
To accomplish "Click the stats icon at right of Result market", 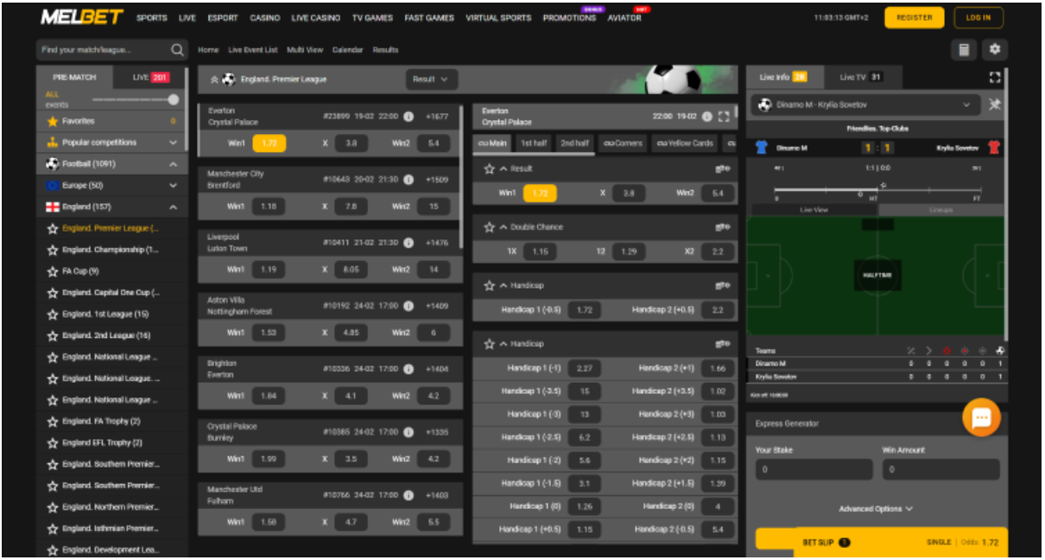I will 723,169.
